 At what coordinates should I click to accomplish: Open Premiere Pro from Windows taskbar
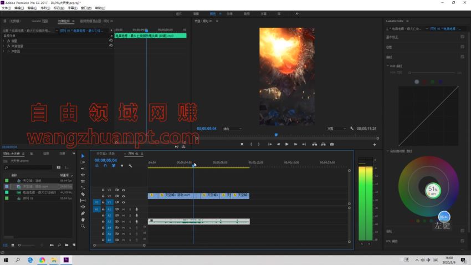pyautogui.click(x=66, y=260)
